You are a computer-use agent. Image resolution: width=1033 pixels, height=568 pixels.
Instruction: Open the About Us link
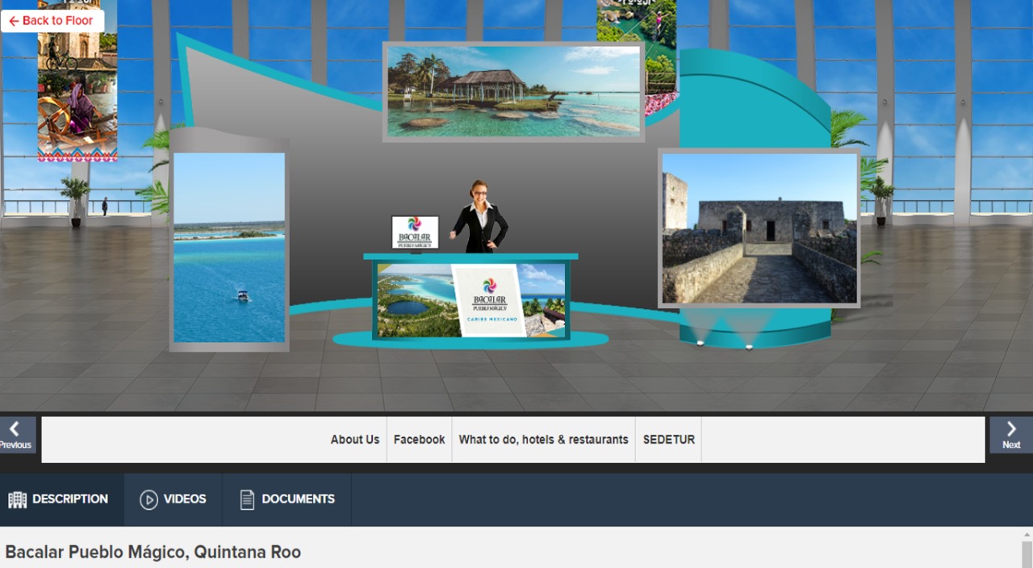click(354, 440)
